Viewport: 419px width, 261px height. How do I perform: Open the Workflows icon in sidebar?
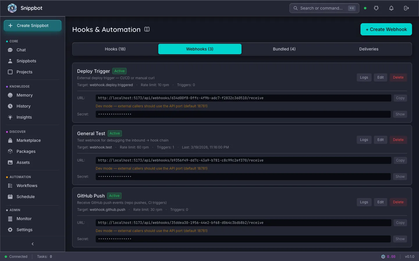click(10, 186)
